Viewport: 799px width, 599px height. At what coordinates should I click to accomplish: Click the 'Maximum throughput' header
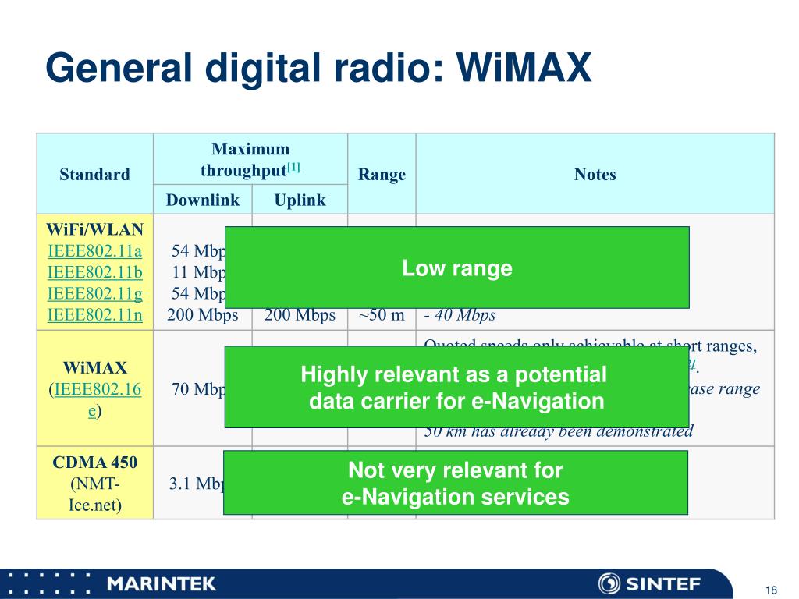coord(250,159)
